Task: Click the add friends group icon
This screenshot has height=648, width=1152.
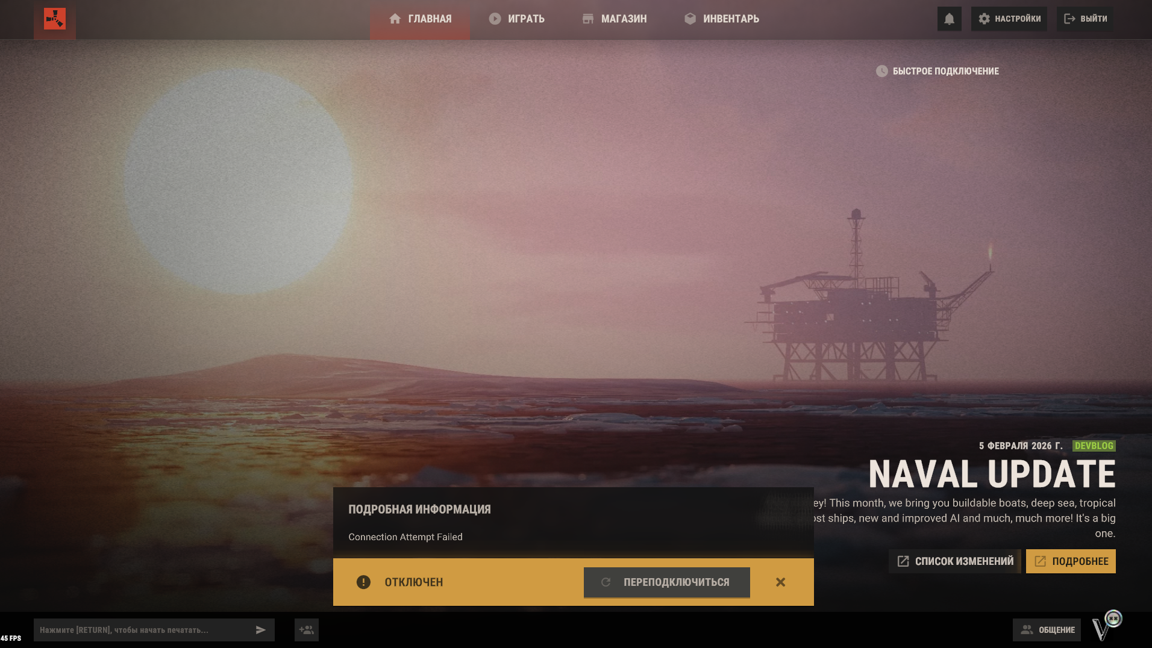Action: 307,630
